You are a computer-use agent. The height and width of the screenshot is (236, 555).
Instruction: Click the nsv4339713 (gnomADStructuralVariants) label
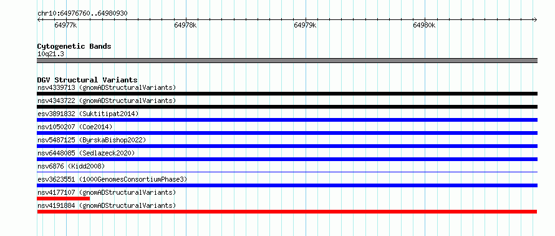click(107, 87)
